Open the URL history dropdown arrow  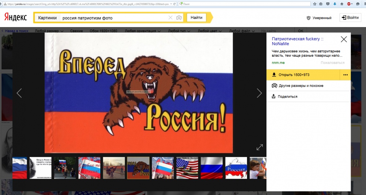point(171,4)
